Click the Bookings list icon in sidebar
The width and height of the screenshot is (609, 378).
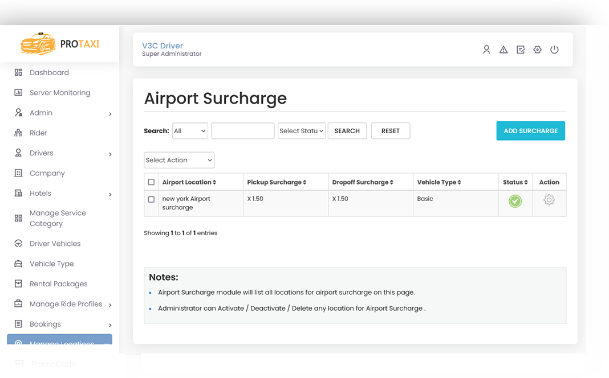[18, 324]
